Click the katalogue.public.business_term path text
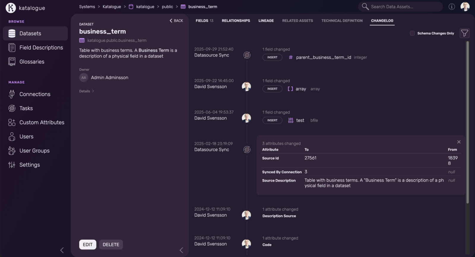 click(117, 40)
